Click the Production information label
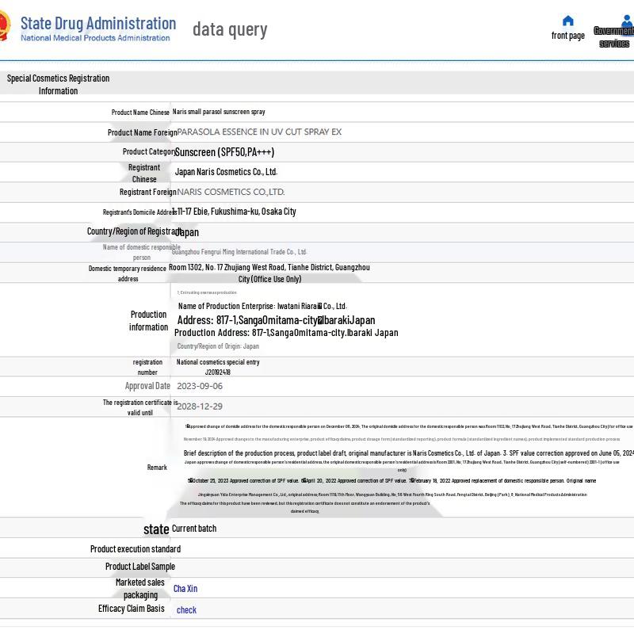 tap(148, 321)
